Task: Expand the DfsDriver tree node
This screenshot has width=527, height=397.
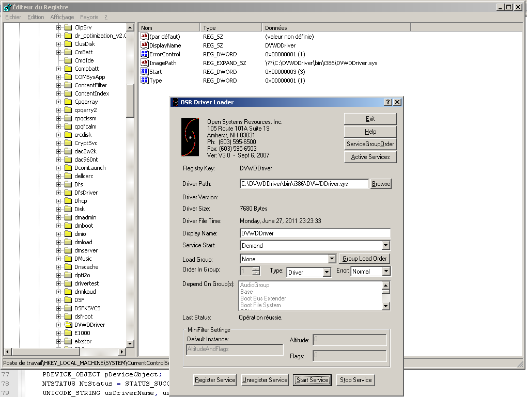Action: [x=58, y=193]
